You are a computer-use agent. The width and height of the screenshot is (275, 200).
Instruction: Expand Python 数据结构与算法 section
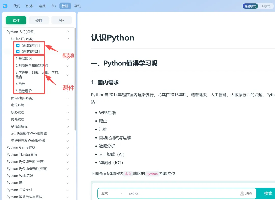(68, 197)
